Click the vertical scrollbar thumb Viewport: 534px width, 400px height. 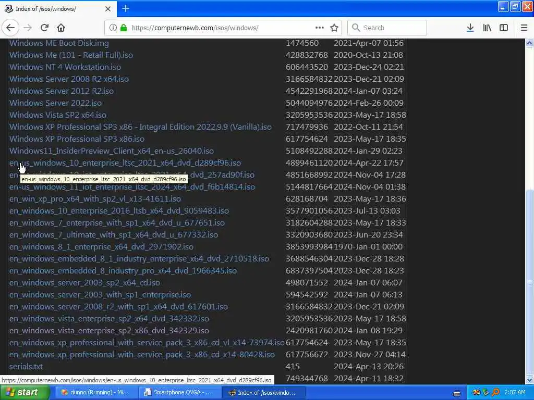tap(529, 282)
